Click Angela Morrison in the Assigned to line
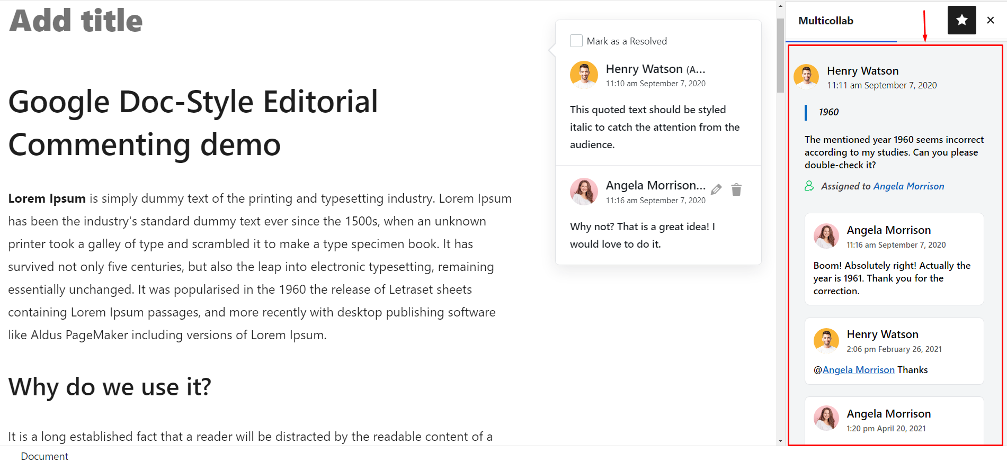Image resolution: width=1007 pixels, height=462 pixels. pos(908,186)
